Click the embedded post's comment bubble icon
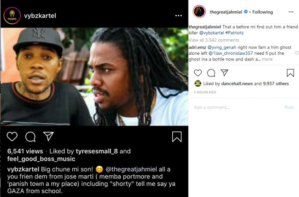Screen dimensions: 299x197 click(x=30, y=136)
